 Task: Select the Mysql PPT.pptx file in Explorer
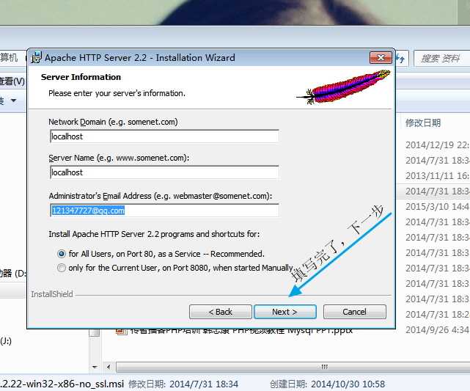pos(241,332)
